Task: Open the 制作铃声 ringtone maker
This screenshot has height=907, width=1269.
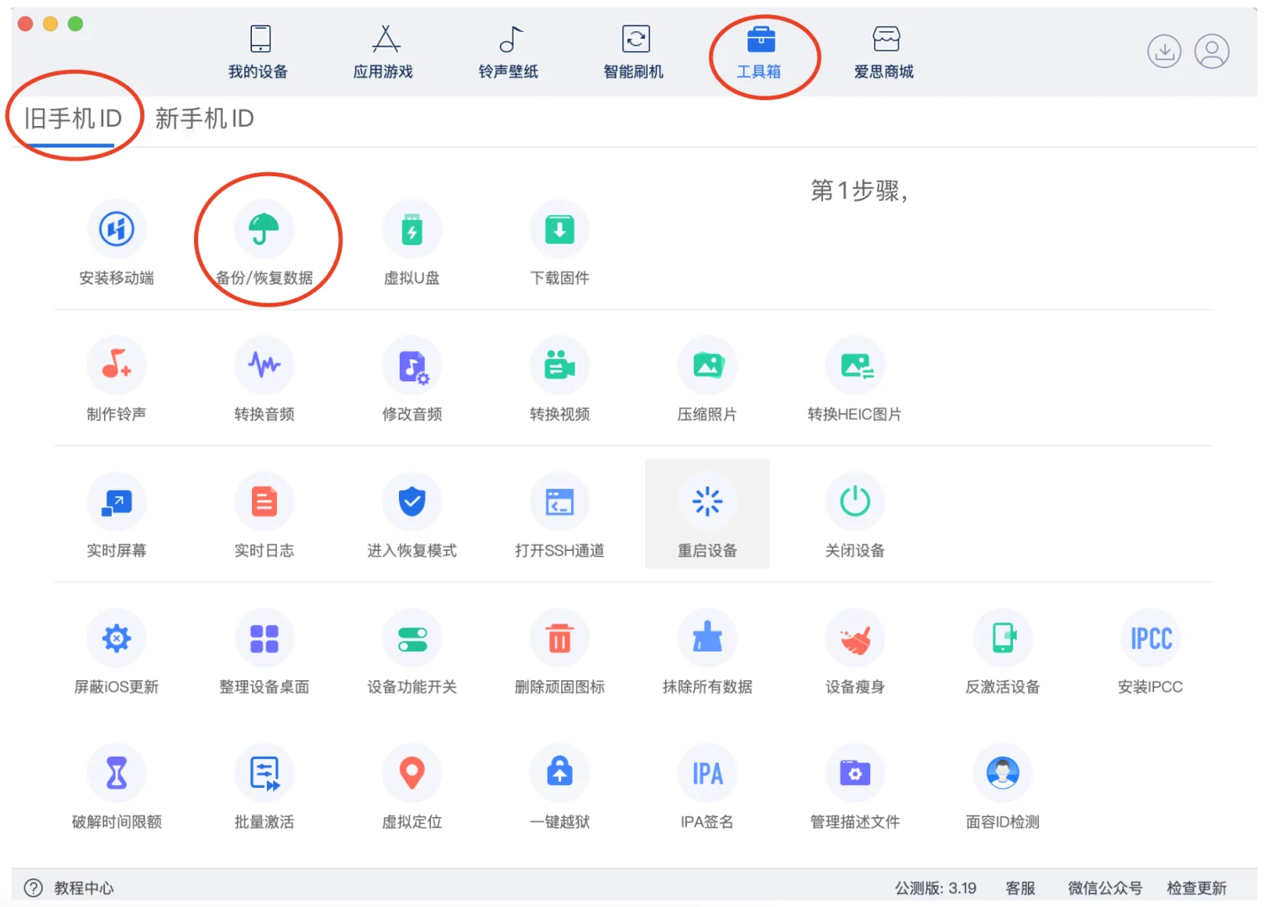Action: click(x=117, y=380)
